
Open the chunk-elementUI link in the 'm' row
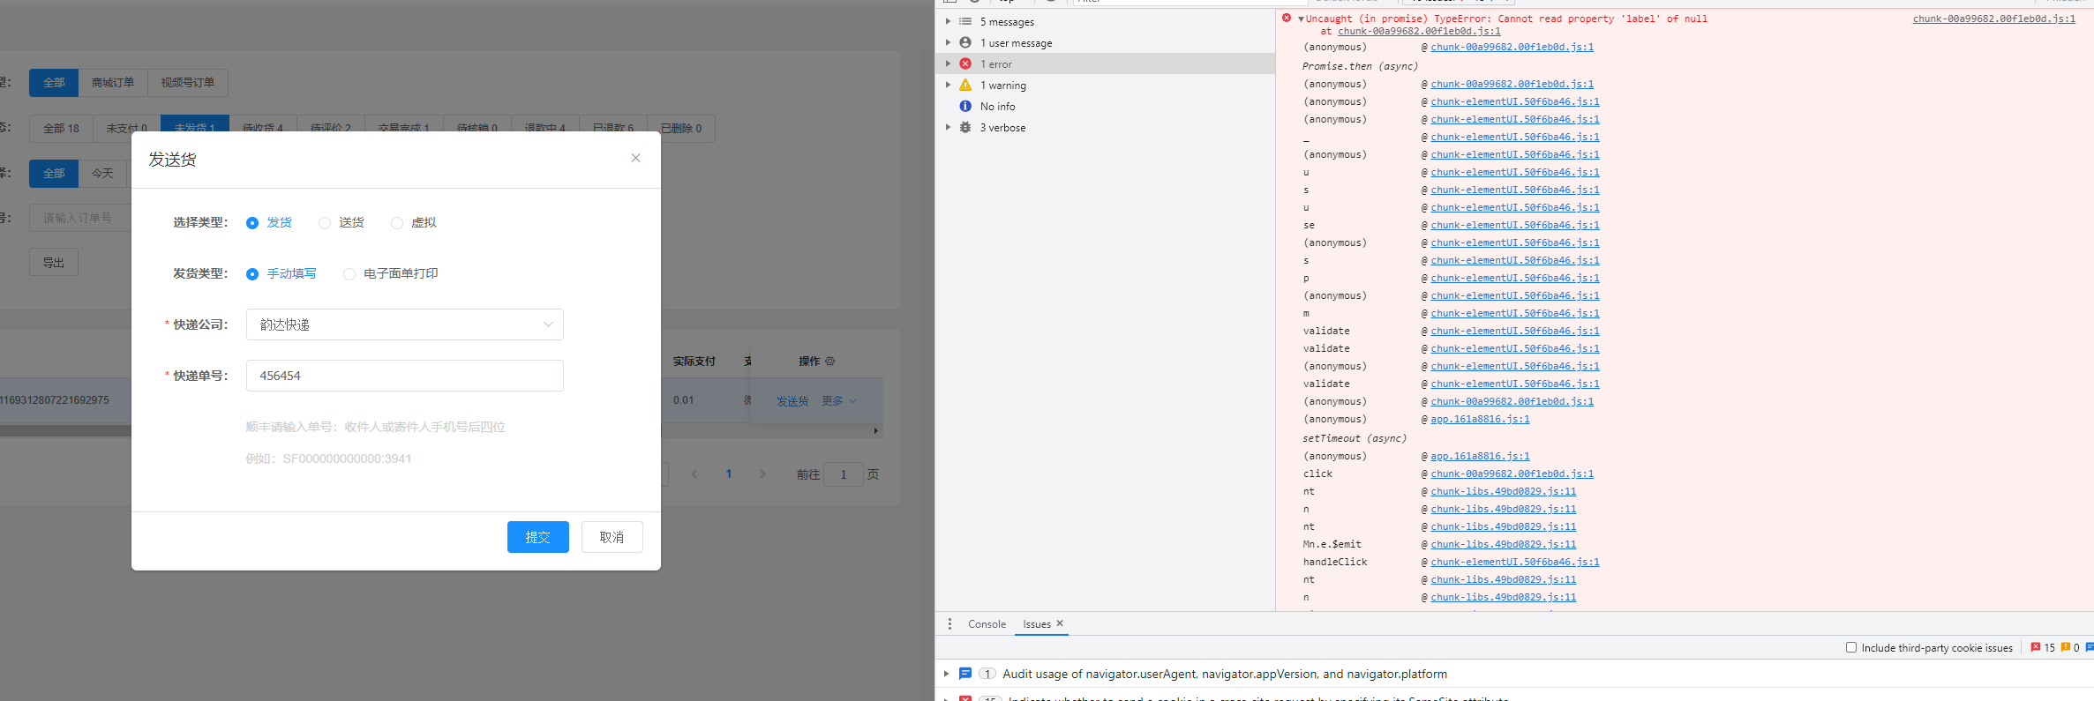tap(1514, 313)
